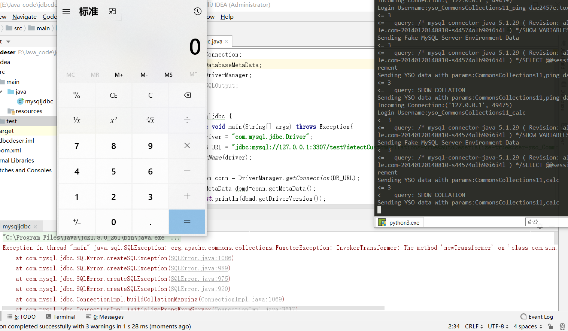Change UTF-8 file encoding in status bar
Screen dimensions: 568x331
498,327
